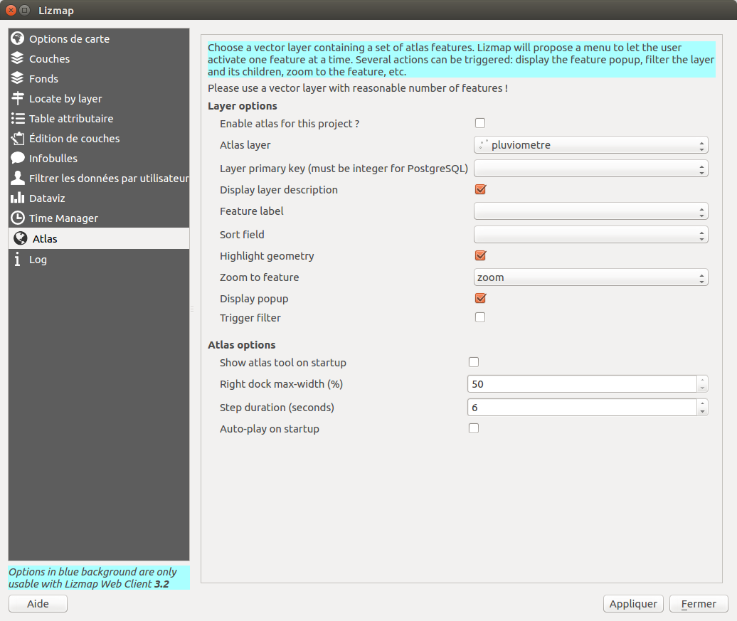
Task: Tick Auto-play on startup
Action: click(x=474, y=428)
